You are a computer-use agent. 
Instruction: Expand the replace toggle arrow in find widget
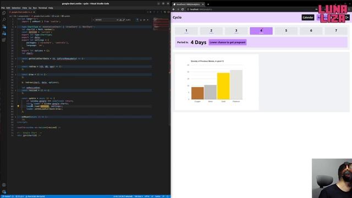click(93, 20)
